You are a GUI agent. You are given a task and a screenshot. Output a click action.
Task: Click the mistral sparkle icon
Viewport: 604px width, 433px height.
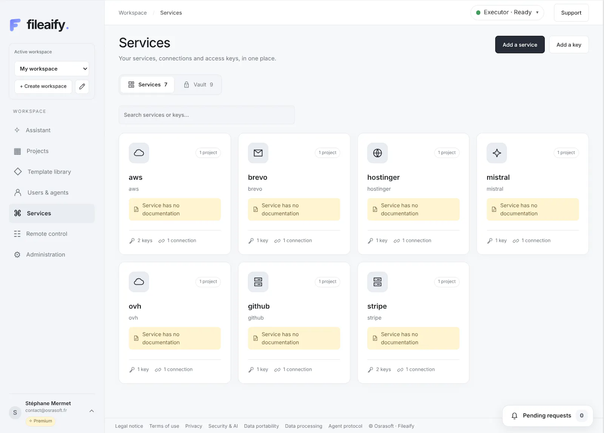point(497,153)
